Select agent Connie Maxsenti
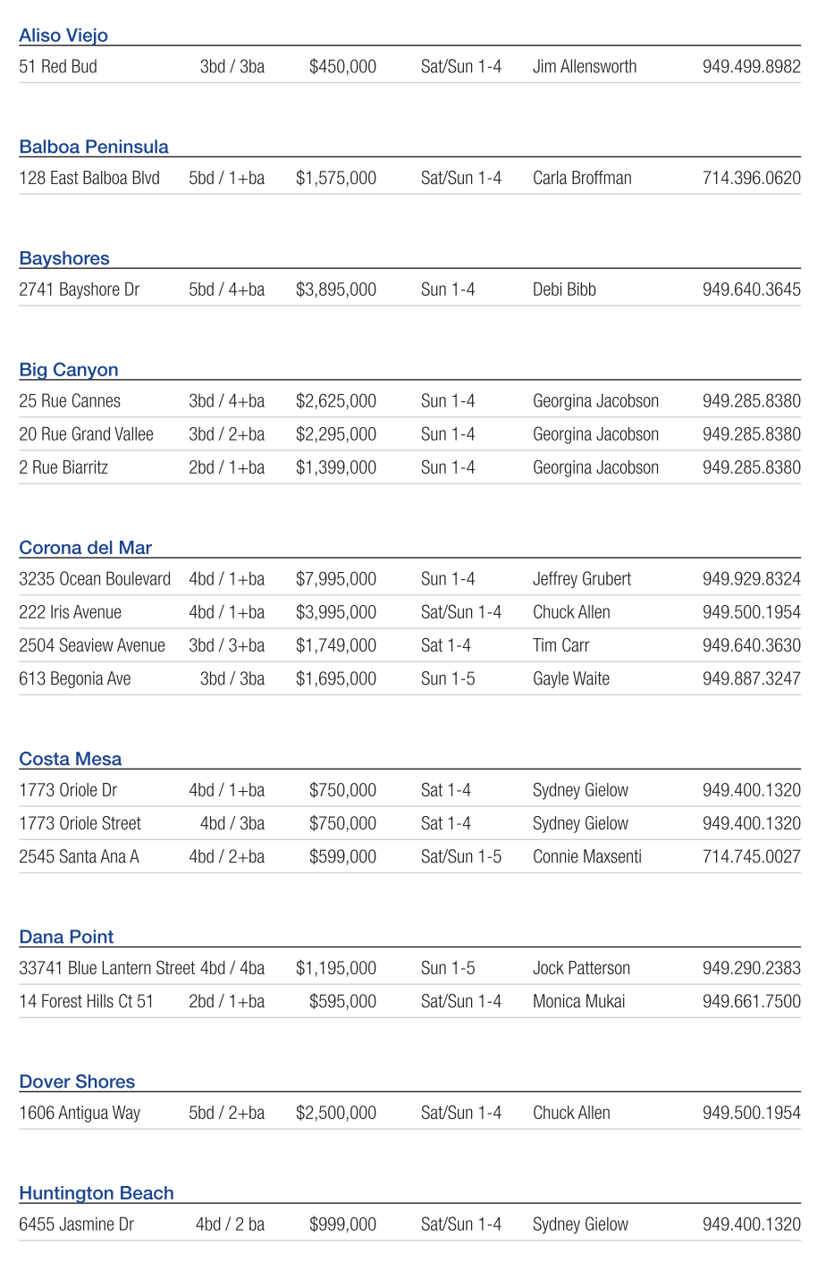Viewport: 834px width, 1279px height. [587, 857]
